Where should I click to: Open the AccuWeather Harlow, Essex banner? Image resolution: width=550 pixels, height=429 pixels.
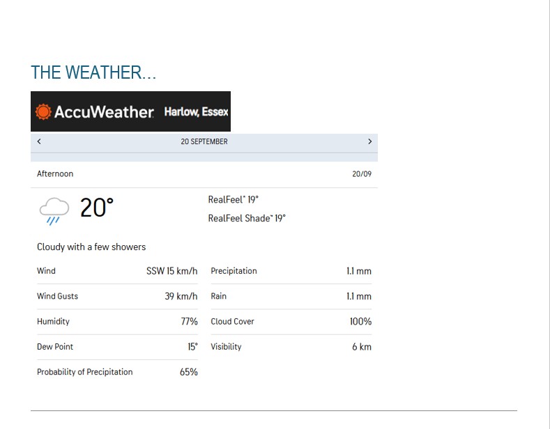[130, 111]
